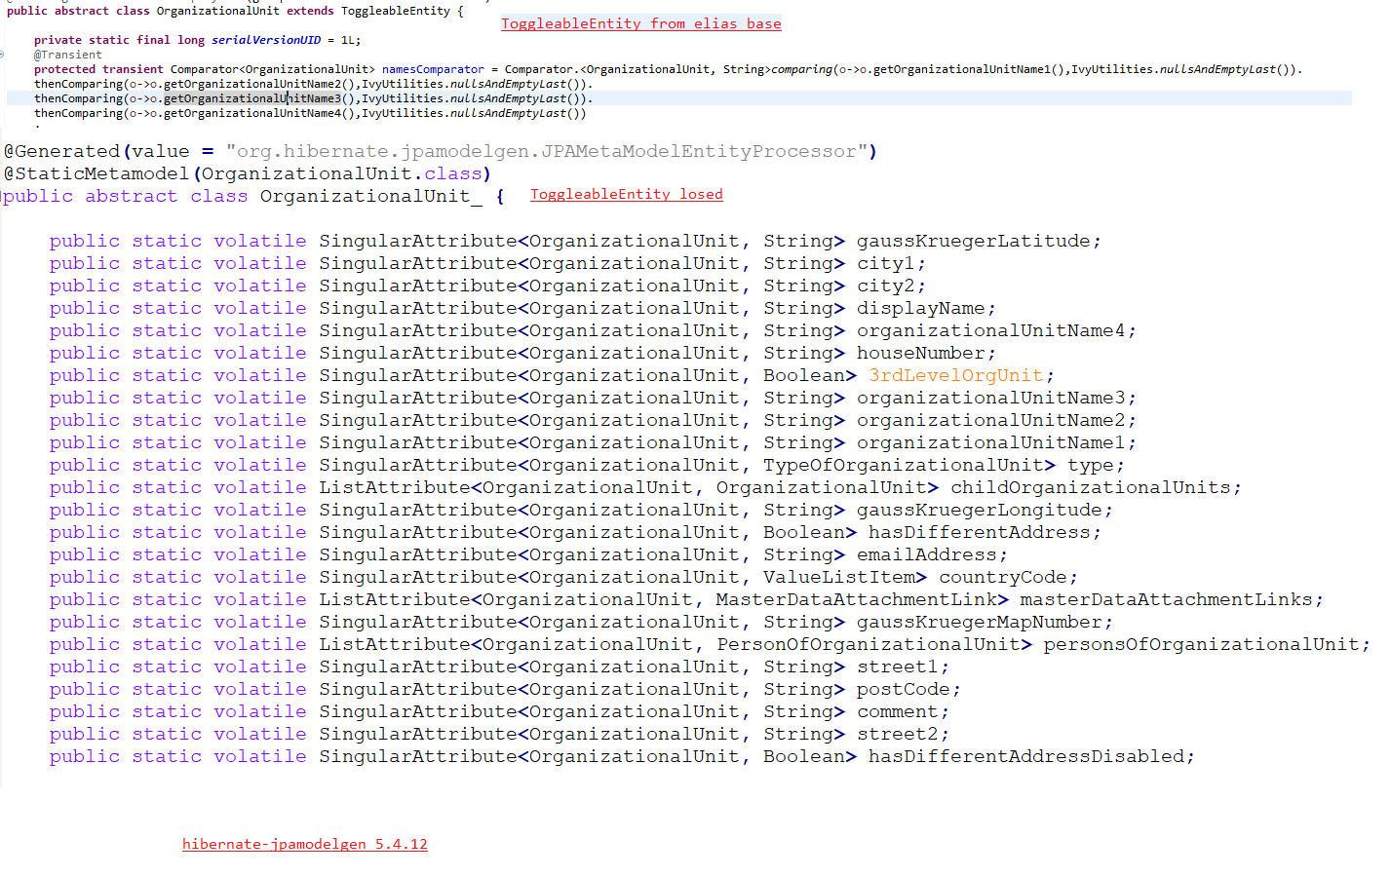The image size is (1391, 877).
Task: Click the @StaticMetamodel annotation
Action: (96, 173)
